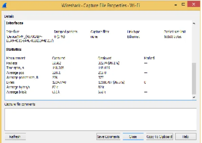
Task: Click inside the capture file comments box
Action: coord(100,119)
